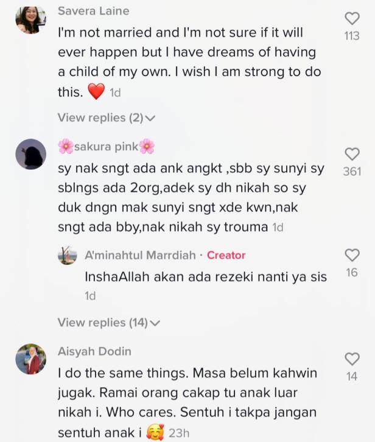Open sakura pink's profile avatar
The height and width of the screenshot is (442, 375).
click(30, 154)
